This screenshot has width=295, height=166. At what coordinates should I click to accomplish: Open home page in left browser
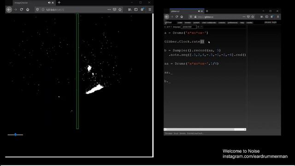28,10
